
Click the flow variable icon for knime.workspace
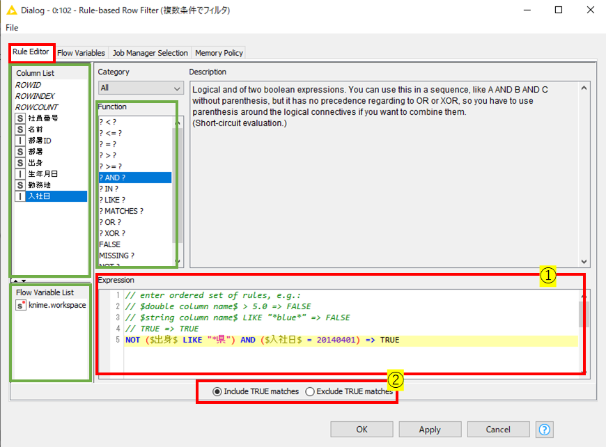point(20,305)
